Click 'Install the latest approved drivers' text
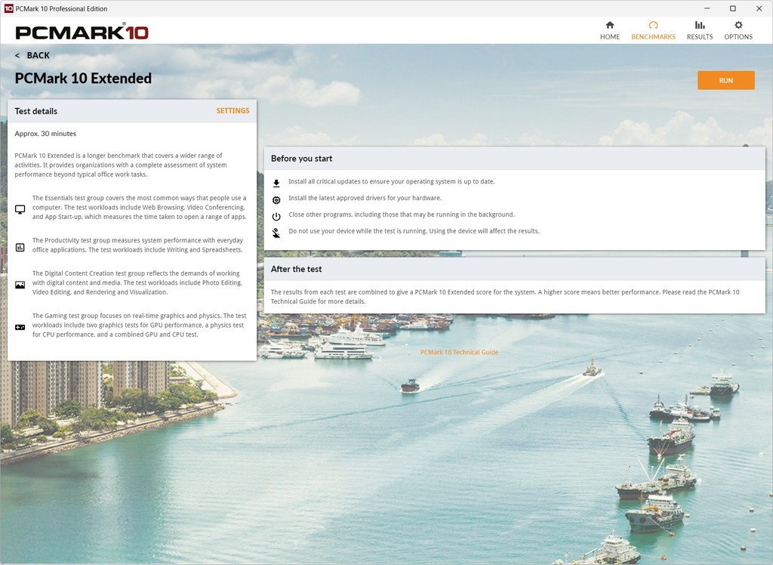Screen dimensions: 773x565 (x=365, y=198)
